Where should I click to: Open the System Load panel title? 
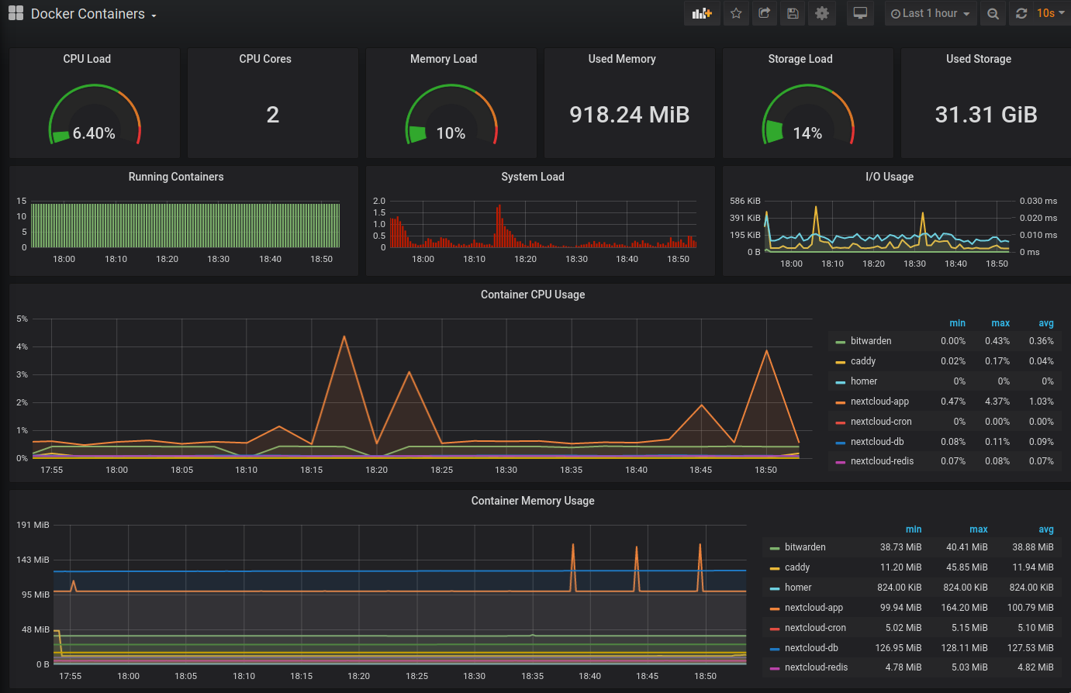[533, 177]
